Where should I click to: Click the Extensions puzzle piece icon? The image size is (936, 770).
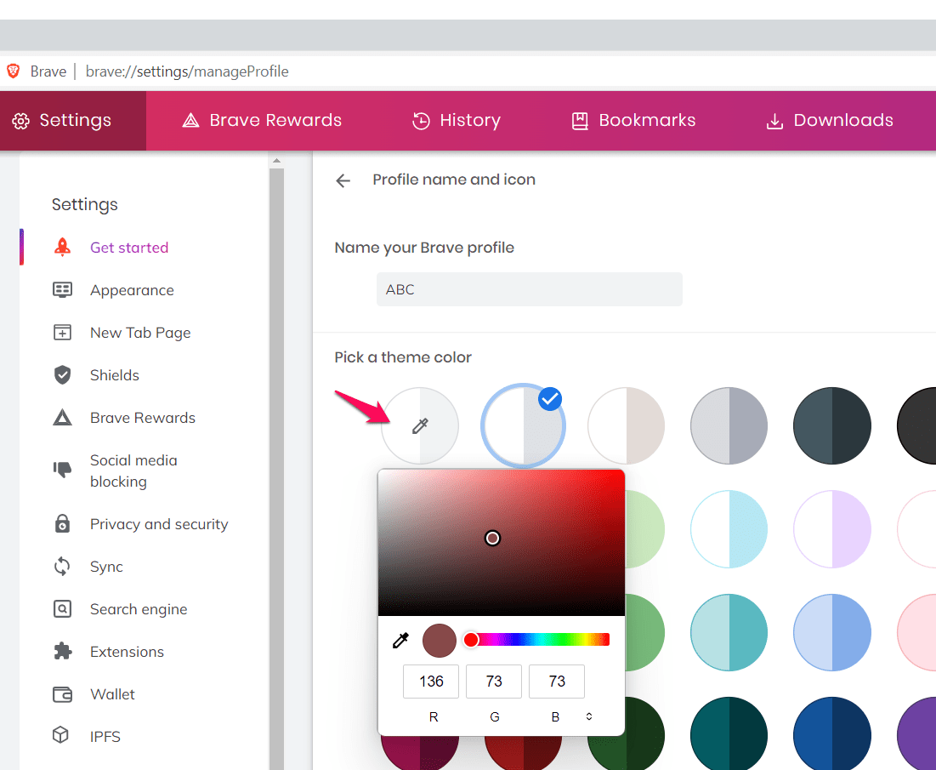click(x=62, y=651)
